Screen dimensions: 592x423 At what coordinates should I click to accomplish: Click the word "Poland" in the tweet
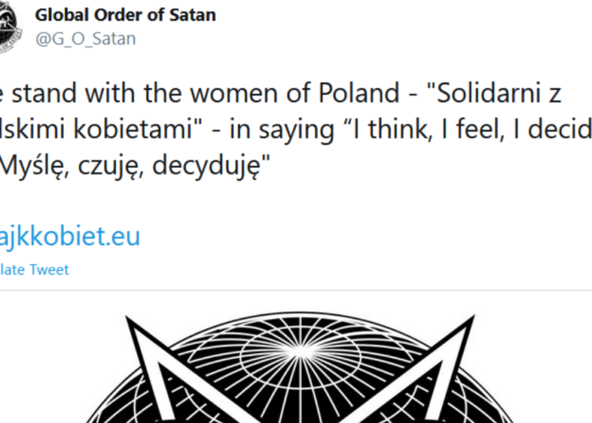(358, 95)
